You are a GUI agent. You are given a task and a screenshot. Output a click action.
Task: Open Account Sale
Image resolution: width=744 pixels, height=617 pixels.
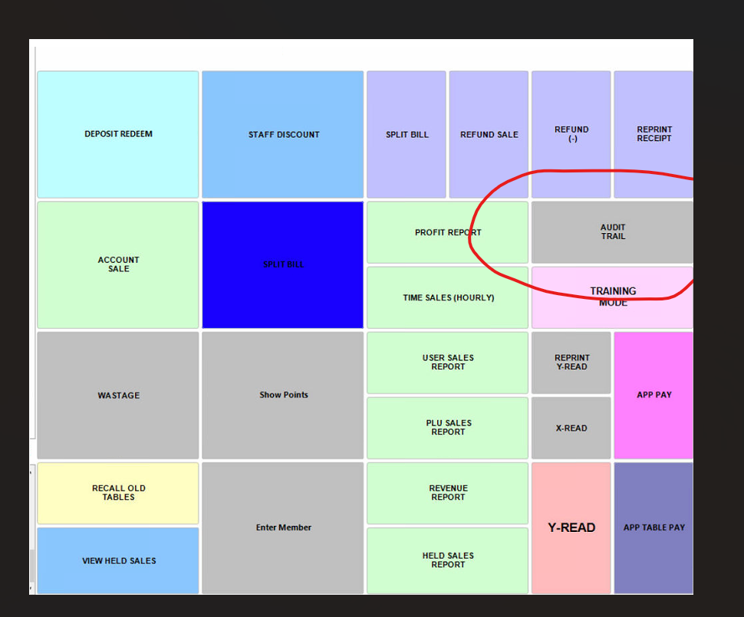[x=118, y=264]
